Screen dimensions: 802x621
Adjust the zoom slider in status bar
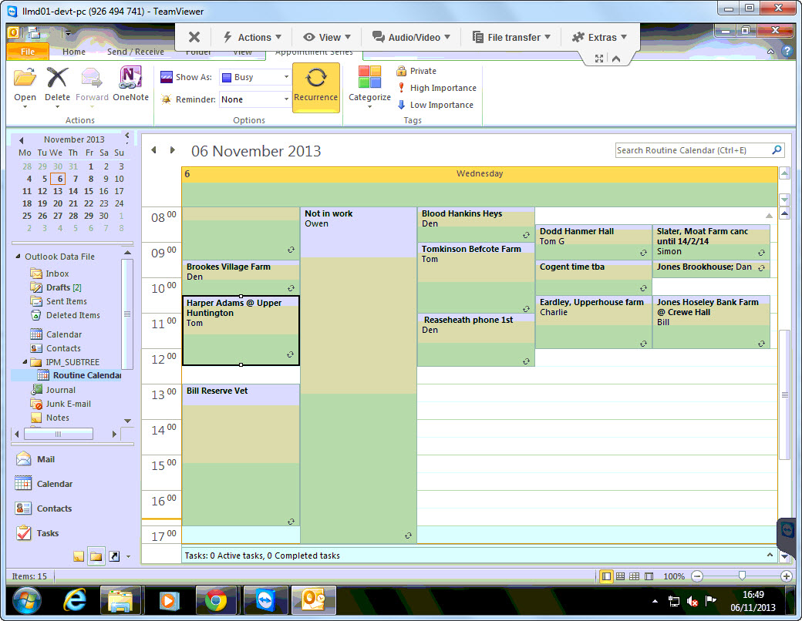(x=742, y=576)
